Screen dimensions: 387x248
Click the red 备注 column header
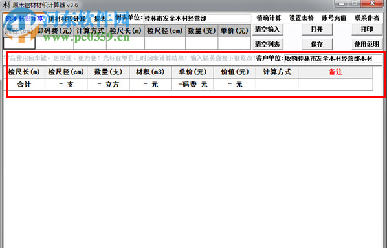(335, 72)
